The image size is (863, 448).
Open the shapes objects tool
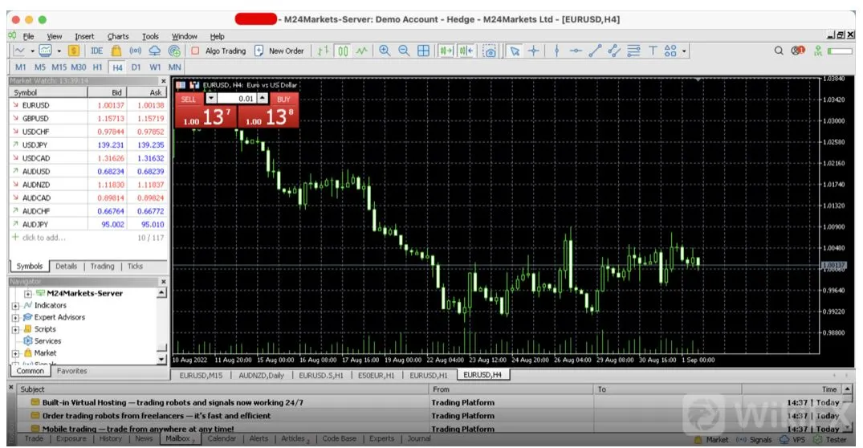point(670,51)
